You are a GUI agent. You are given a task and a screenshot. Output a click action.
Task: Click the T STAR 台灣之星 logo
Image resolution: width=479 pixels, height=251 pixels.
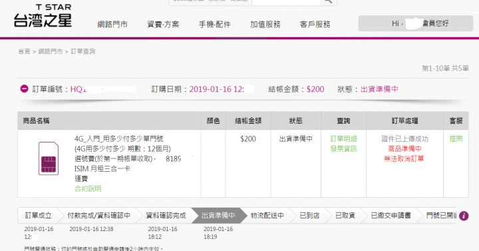click(43, 16)
